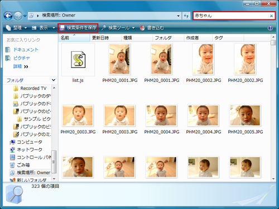Image resolution: width=279 pixels, height=209 pixels.
Task: Select ごみ箱 recycle bin item
Action: [23, 165]
